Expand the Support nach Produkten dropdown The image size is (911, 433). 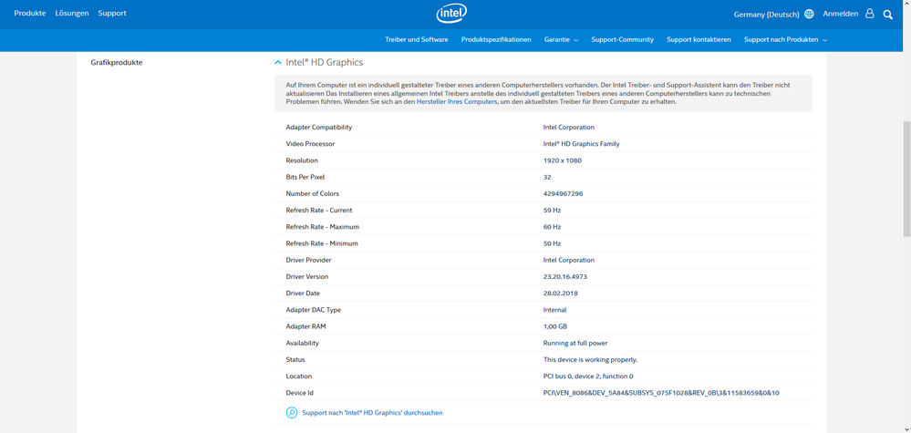click(x=785, y=39)
